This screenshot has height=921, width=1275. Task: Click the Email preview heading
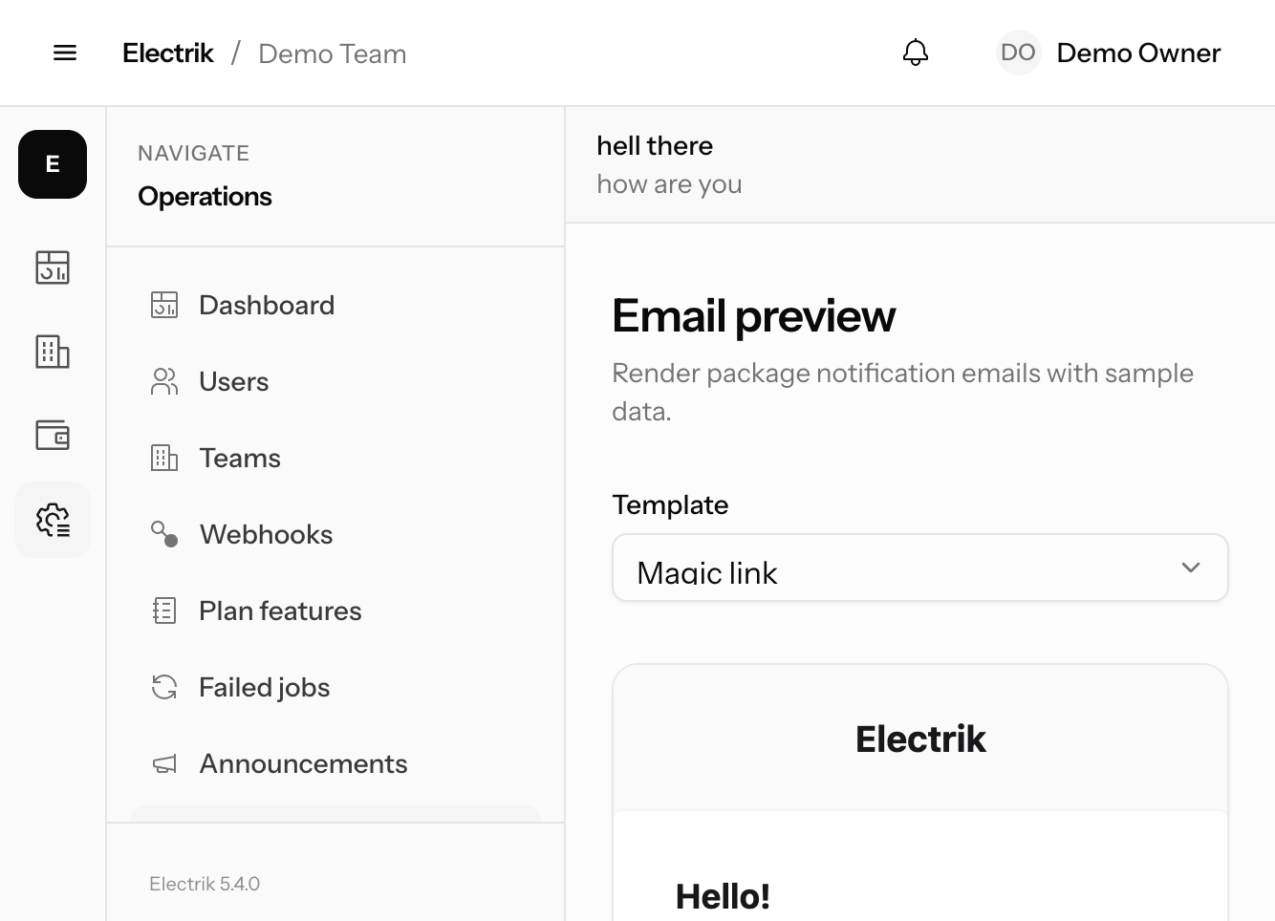tap(754, 316)
